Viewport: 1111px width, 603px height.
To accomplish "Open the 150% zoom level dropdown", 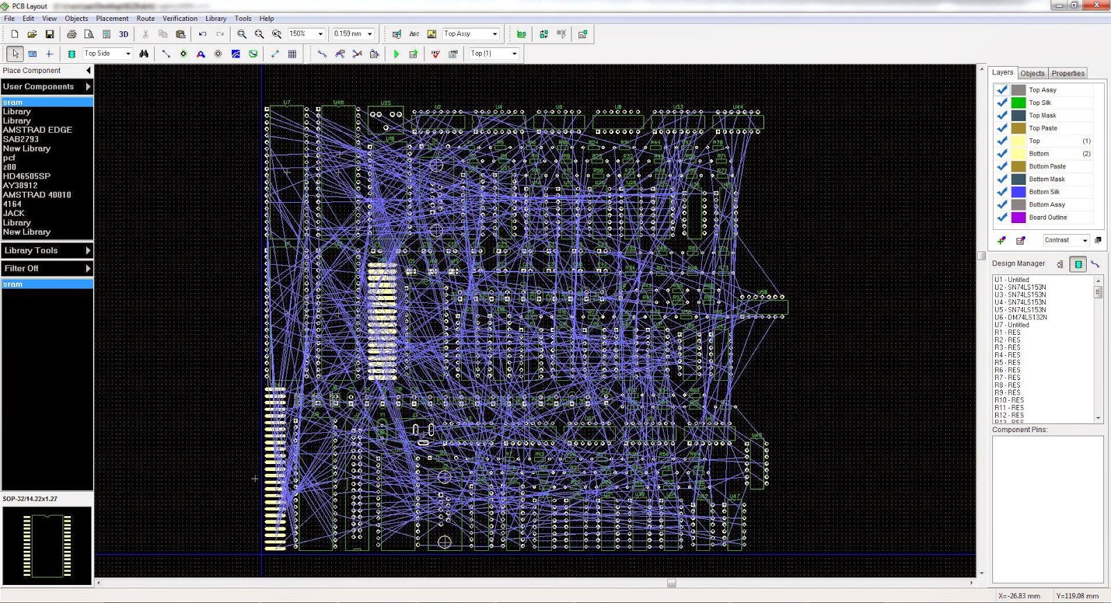I will (x=307, y=34).
